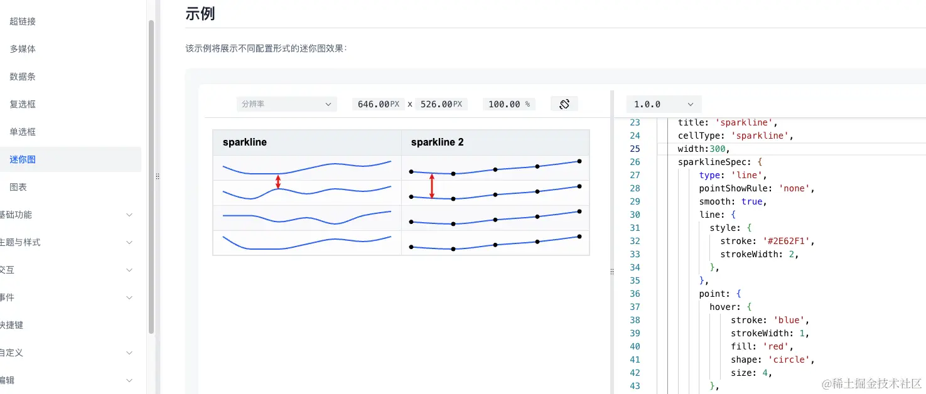Image resolution: width=926 pixels, height=394 pixels.
Task: Click the preview and editor splitter handle
Action: click(611, 272)
